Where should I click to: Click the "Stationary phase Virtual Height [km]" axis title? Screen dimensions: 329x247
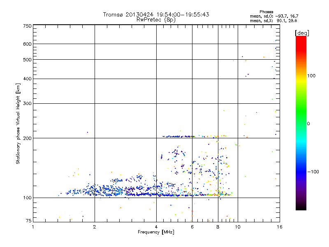18,124
